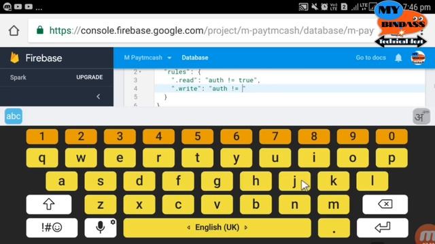Viewport: 435px width, 244px height.
Task: Tap the letter x key
Action: click(139, 205)
